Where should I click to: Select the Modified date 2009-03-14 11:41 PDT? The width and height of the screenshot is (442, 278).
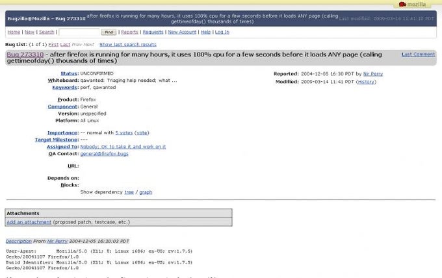tap(327, 82)
